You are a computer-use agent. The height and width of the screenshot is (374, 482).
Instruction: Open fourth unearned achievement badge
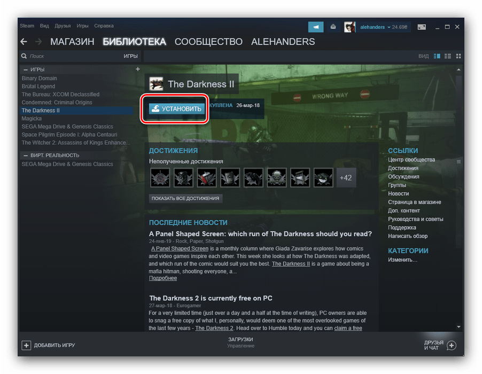pos(230,177)
